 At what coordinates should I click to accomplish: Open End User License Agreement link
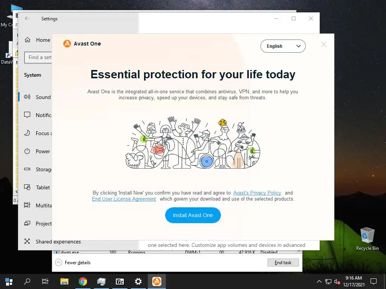click(124, 199)
